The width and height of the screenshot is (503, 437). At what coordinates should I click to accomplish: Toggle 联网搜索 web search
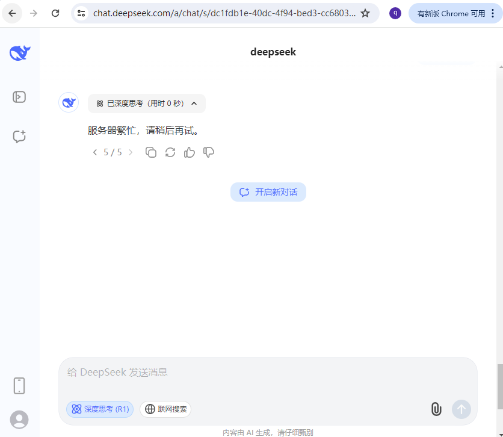point(165,409)
